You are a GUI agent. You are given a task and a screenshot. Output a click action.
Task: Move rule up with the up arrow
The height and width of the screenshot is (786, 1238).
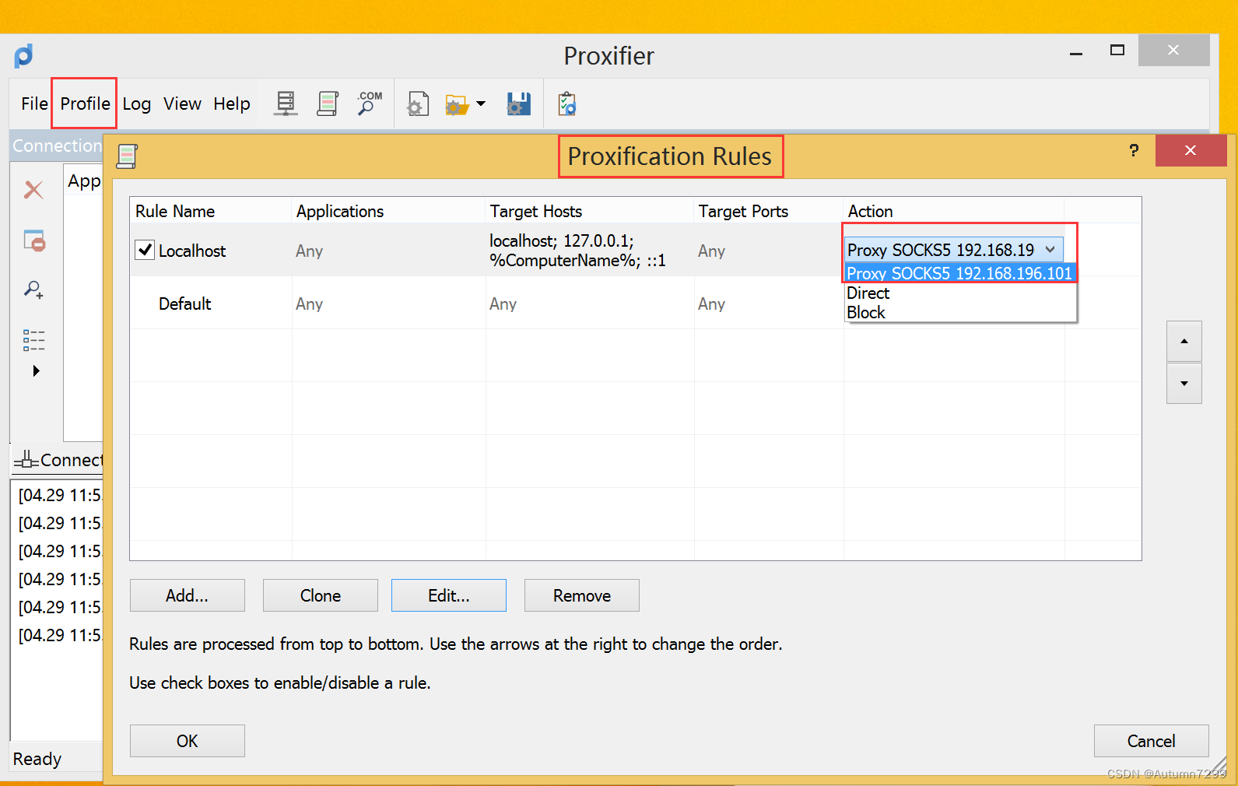pyautogui.click(x=1184, y=341)
